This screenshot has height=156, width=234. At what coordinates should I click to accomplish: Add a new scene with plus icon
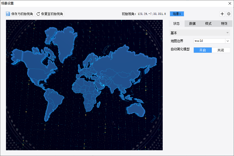(x=222, y=14)
